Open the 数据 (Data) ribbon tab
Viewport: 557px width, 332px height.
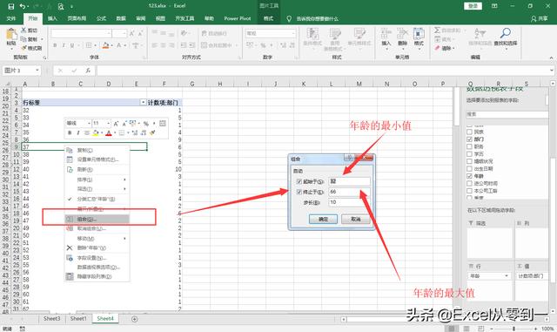(121, 18)
